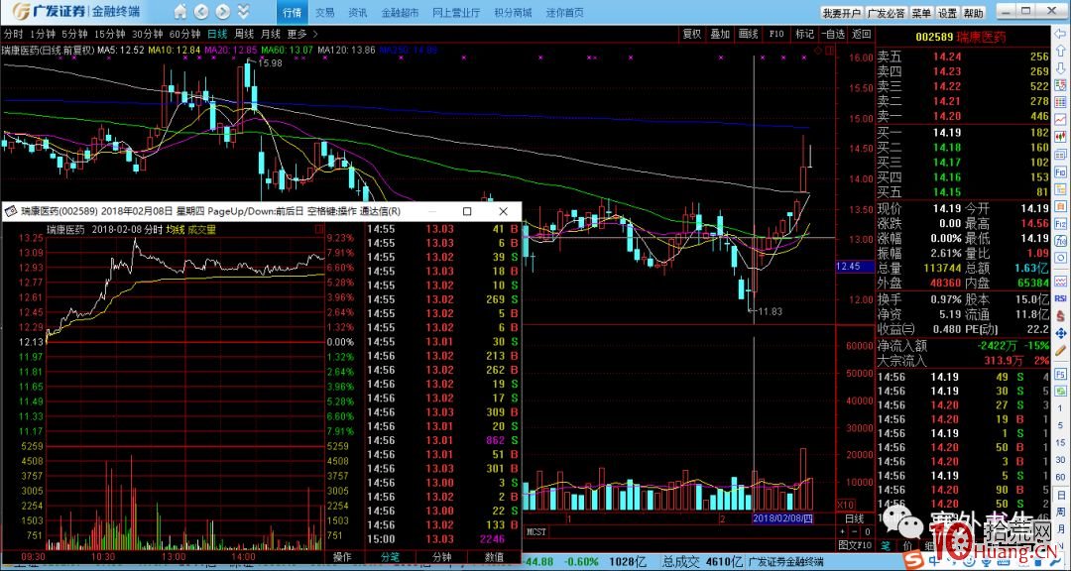
Task: Click the 广发必答 button
Action: (886, 13)
